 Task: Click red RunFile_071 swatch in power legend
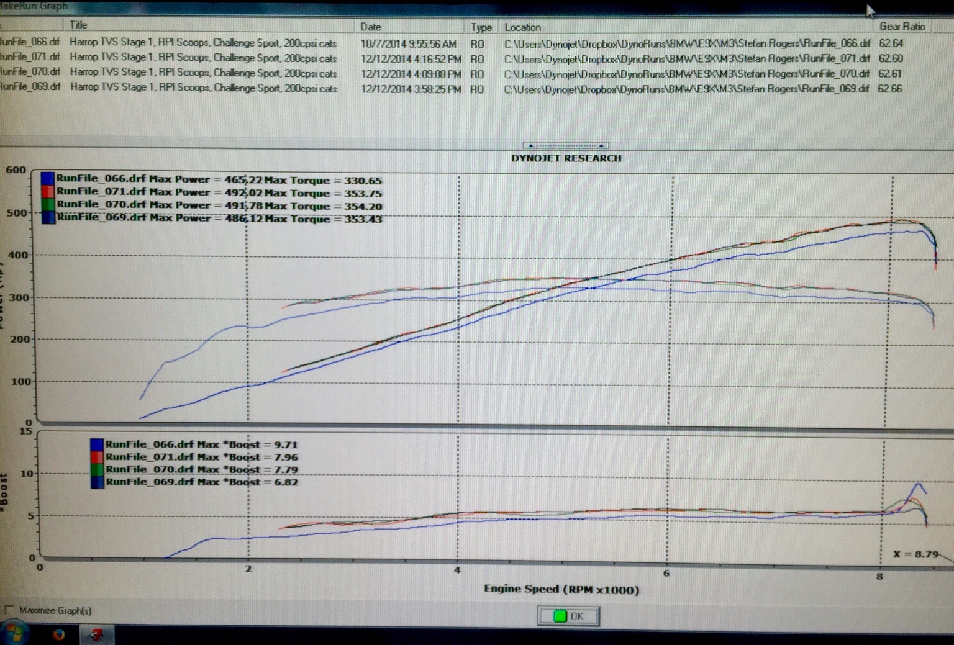[48, 192]
